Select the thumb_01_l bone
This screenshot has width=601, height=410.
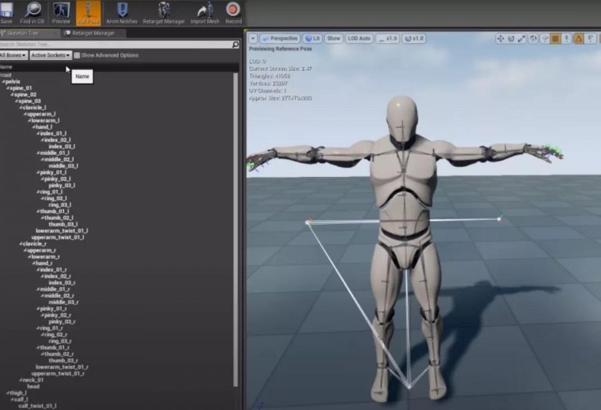tap(55, 212)
